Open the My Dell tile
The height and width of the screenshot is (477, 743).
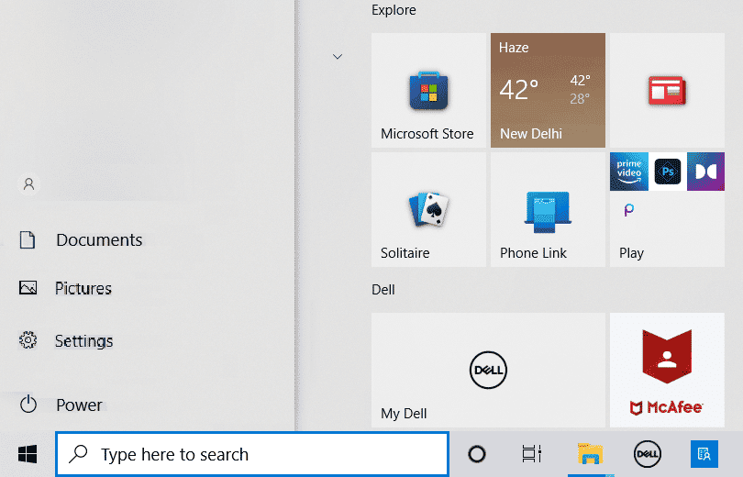488,370
